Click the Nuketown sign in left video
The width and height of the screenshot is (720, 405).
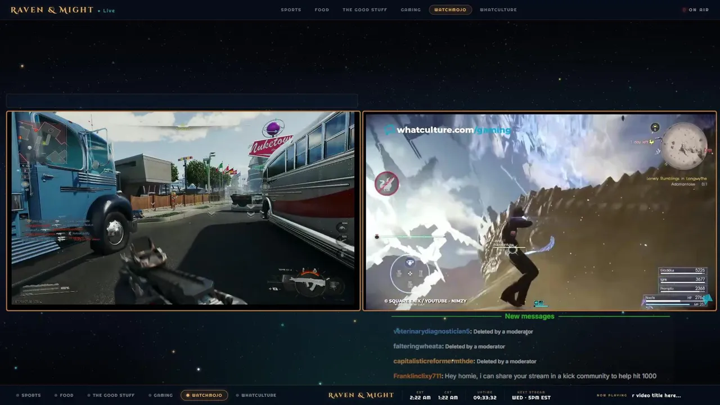270,145
